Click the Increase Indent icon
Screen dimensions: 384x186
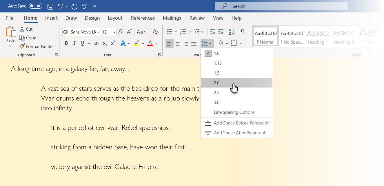tap(221, 32)
